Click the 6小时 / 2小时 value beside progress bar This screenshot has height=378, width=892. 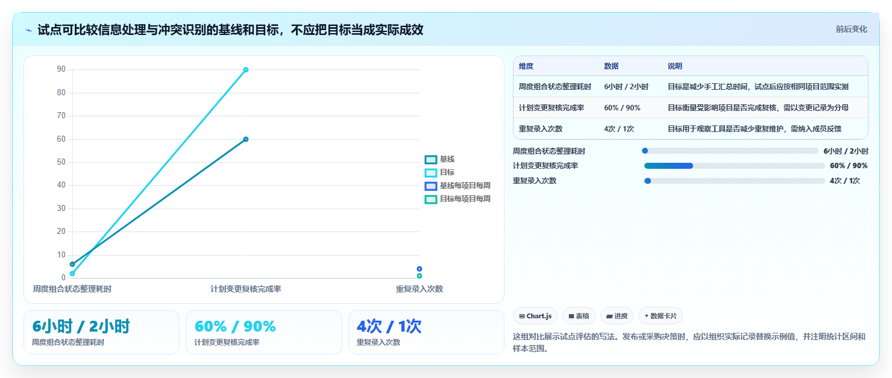tap(846, 151)
